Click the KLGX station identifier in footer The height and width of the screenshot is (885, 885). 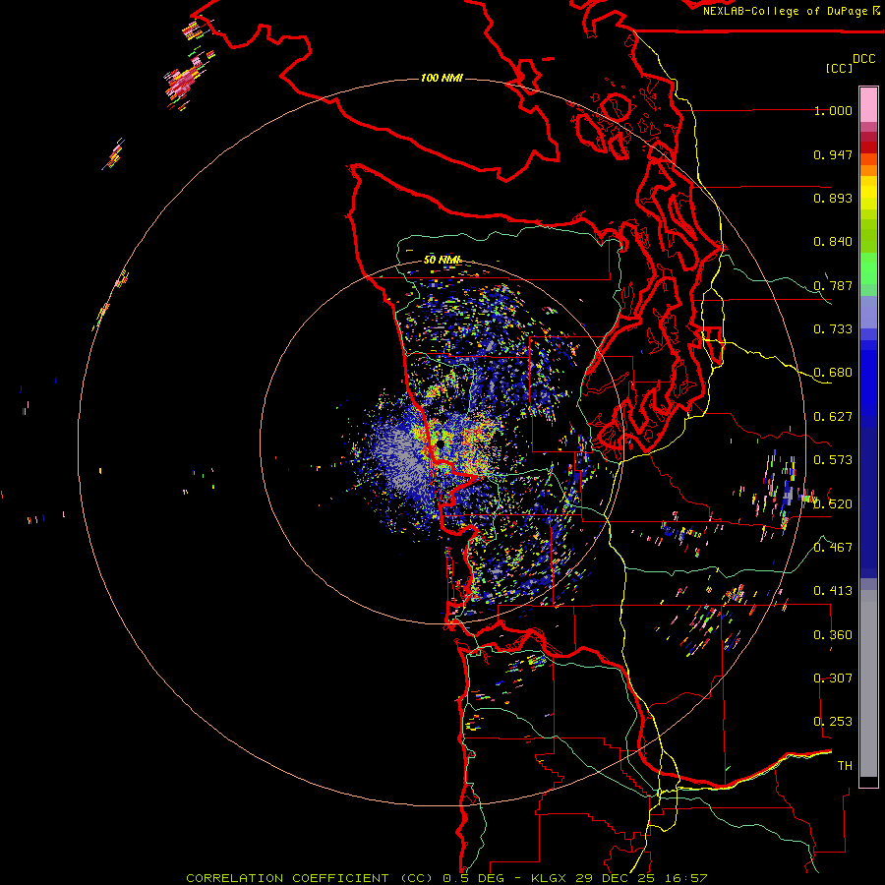click(x=551, y=878)
